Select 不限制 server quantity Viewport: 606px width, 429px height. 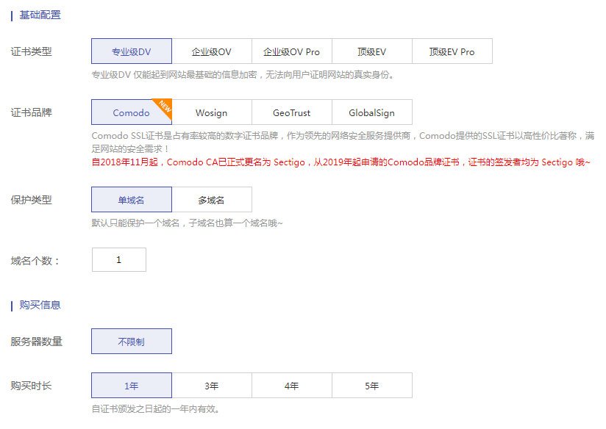coord(132,341)
